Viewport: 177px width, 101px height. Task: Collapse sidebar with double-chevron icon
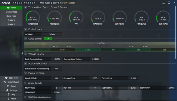tap(22, 53)
